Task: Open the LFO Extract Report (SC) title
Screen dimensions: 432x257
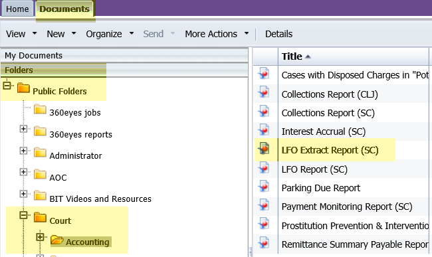Action: (330, 150)
